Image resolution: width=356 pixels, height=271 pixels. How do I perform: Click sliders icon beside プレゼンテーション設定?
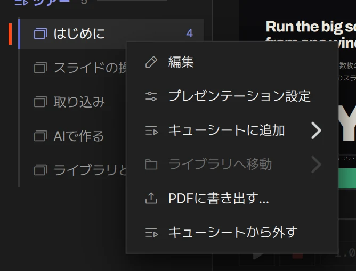tap(151, 96)
